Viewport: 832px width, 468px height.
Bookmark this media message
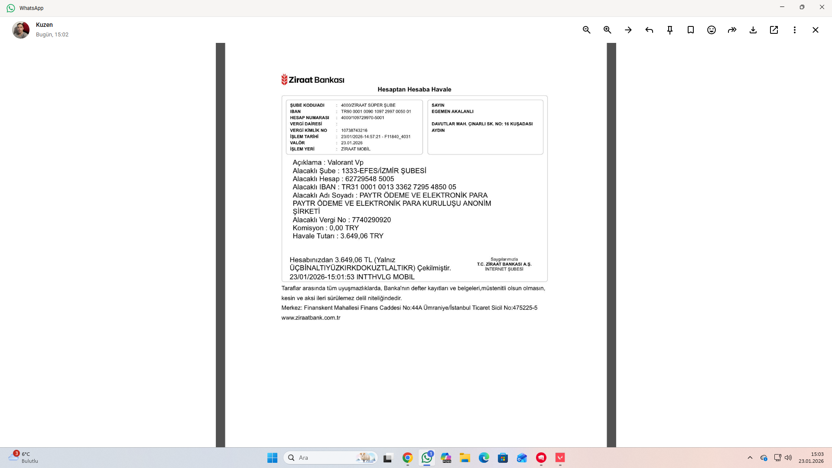click(690, 30)
